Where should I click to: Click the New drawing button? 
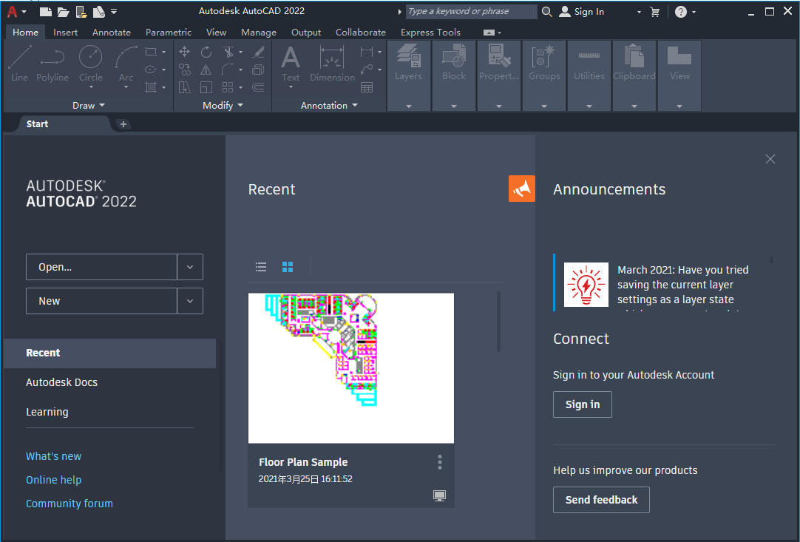[101, 301]
